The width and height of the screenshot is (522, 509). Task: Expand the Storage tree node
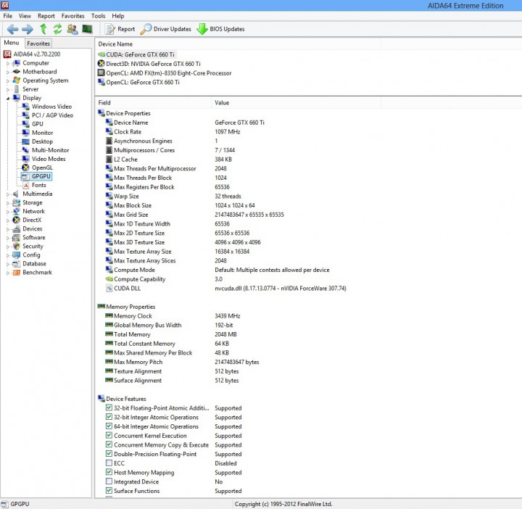(8, 203)
